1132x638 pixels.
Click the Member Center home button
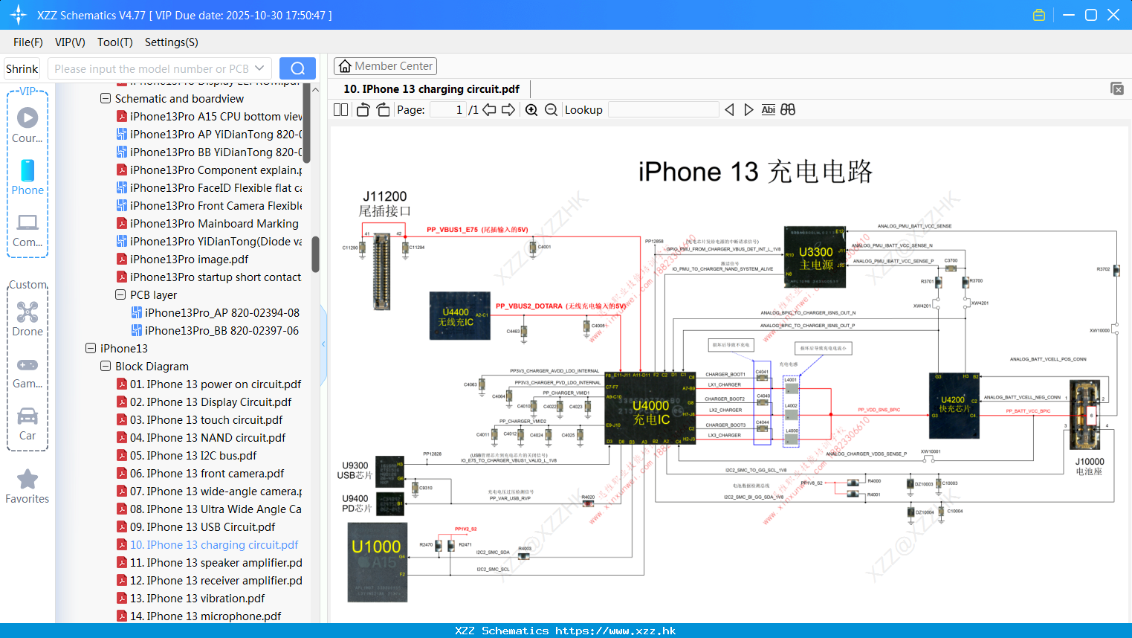click(385, 66)
